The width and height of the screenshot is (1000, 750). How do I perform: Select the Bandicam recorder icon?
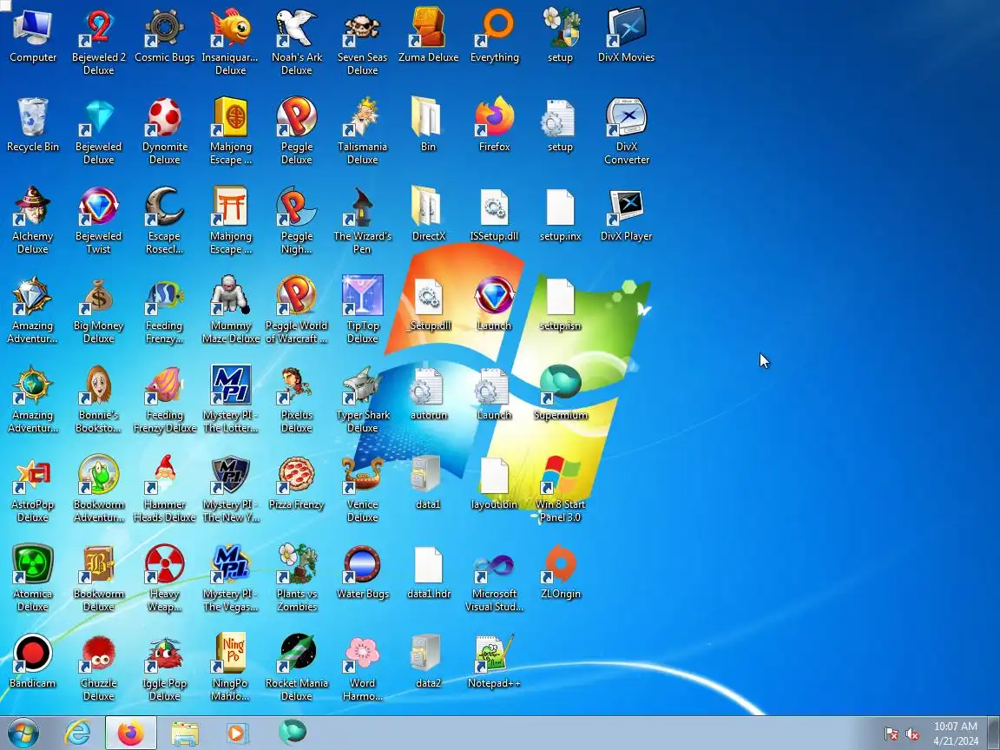[32, 654]
